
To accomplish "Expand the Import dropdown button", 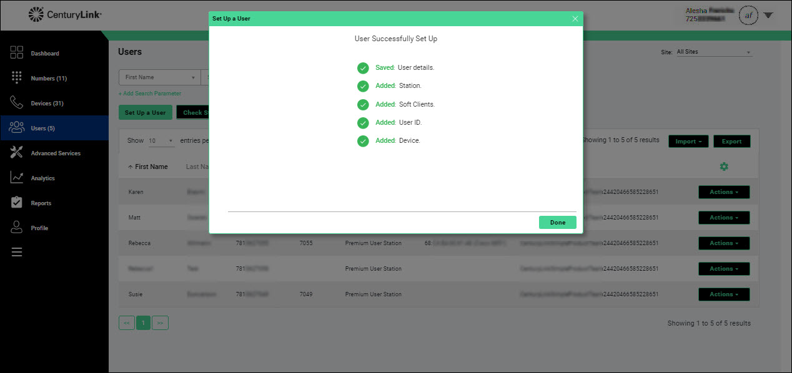I will (688, 142).
